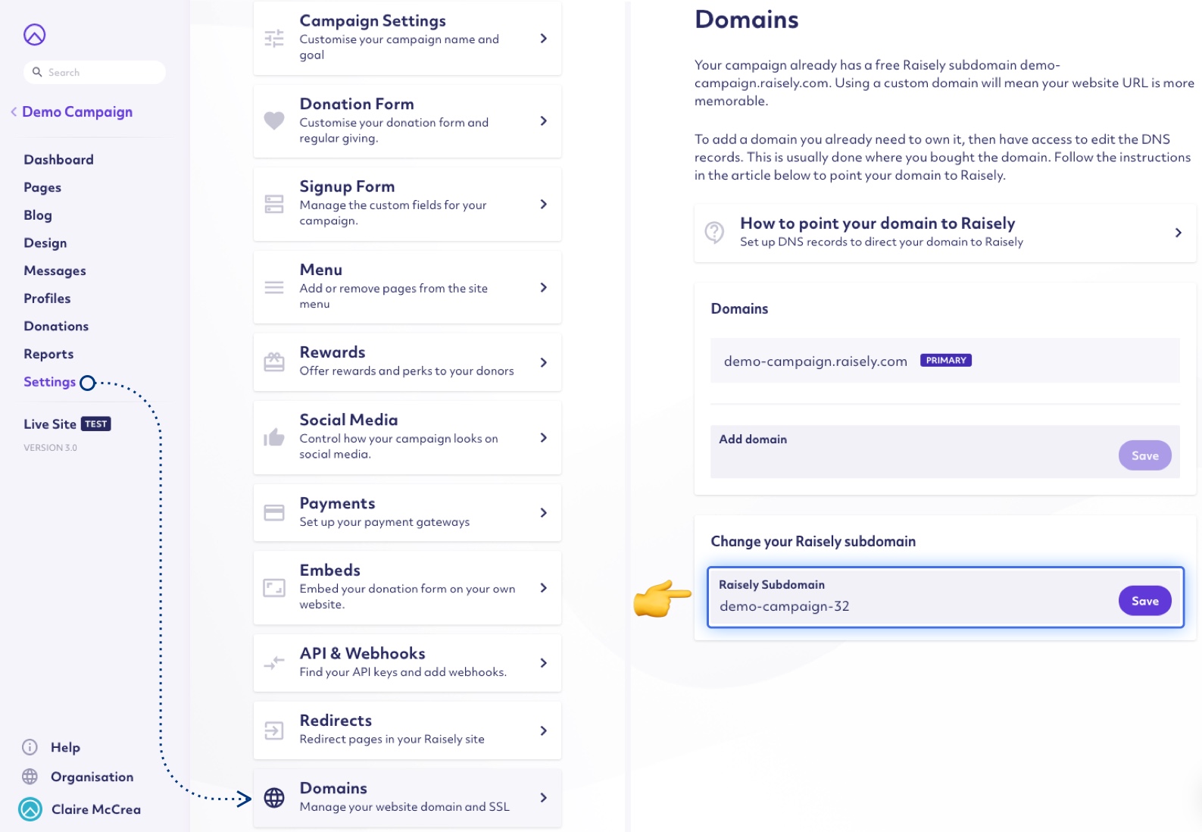Click the Social Media thumbs-up icon
This screenshot has width=1202, height=832.
tap(274, 437)
